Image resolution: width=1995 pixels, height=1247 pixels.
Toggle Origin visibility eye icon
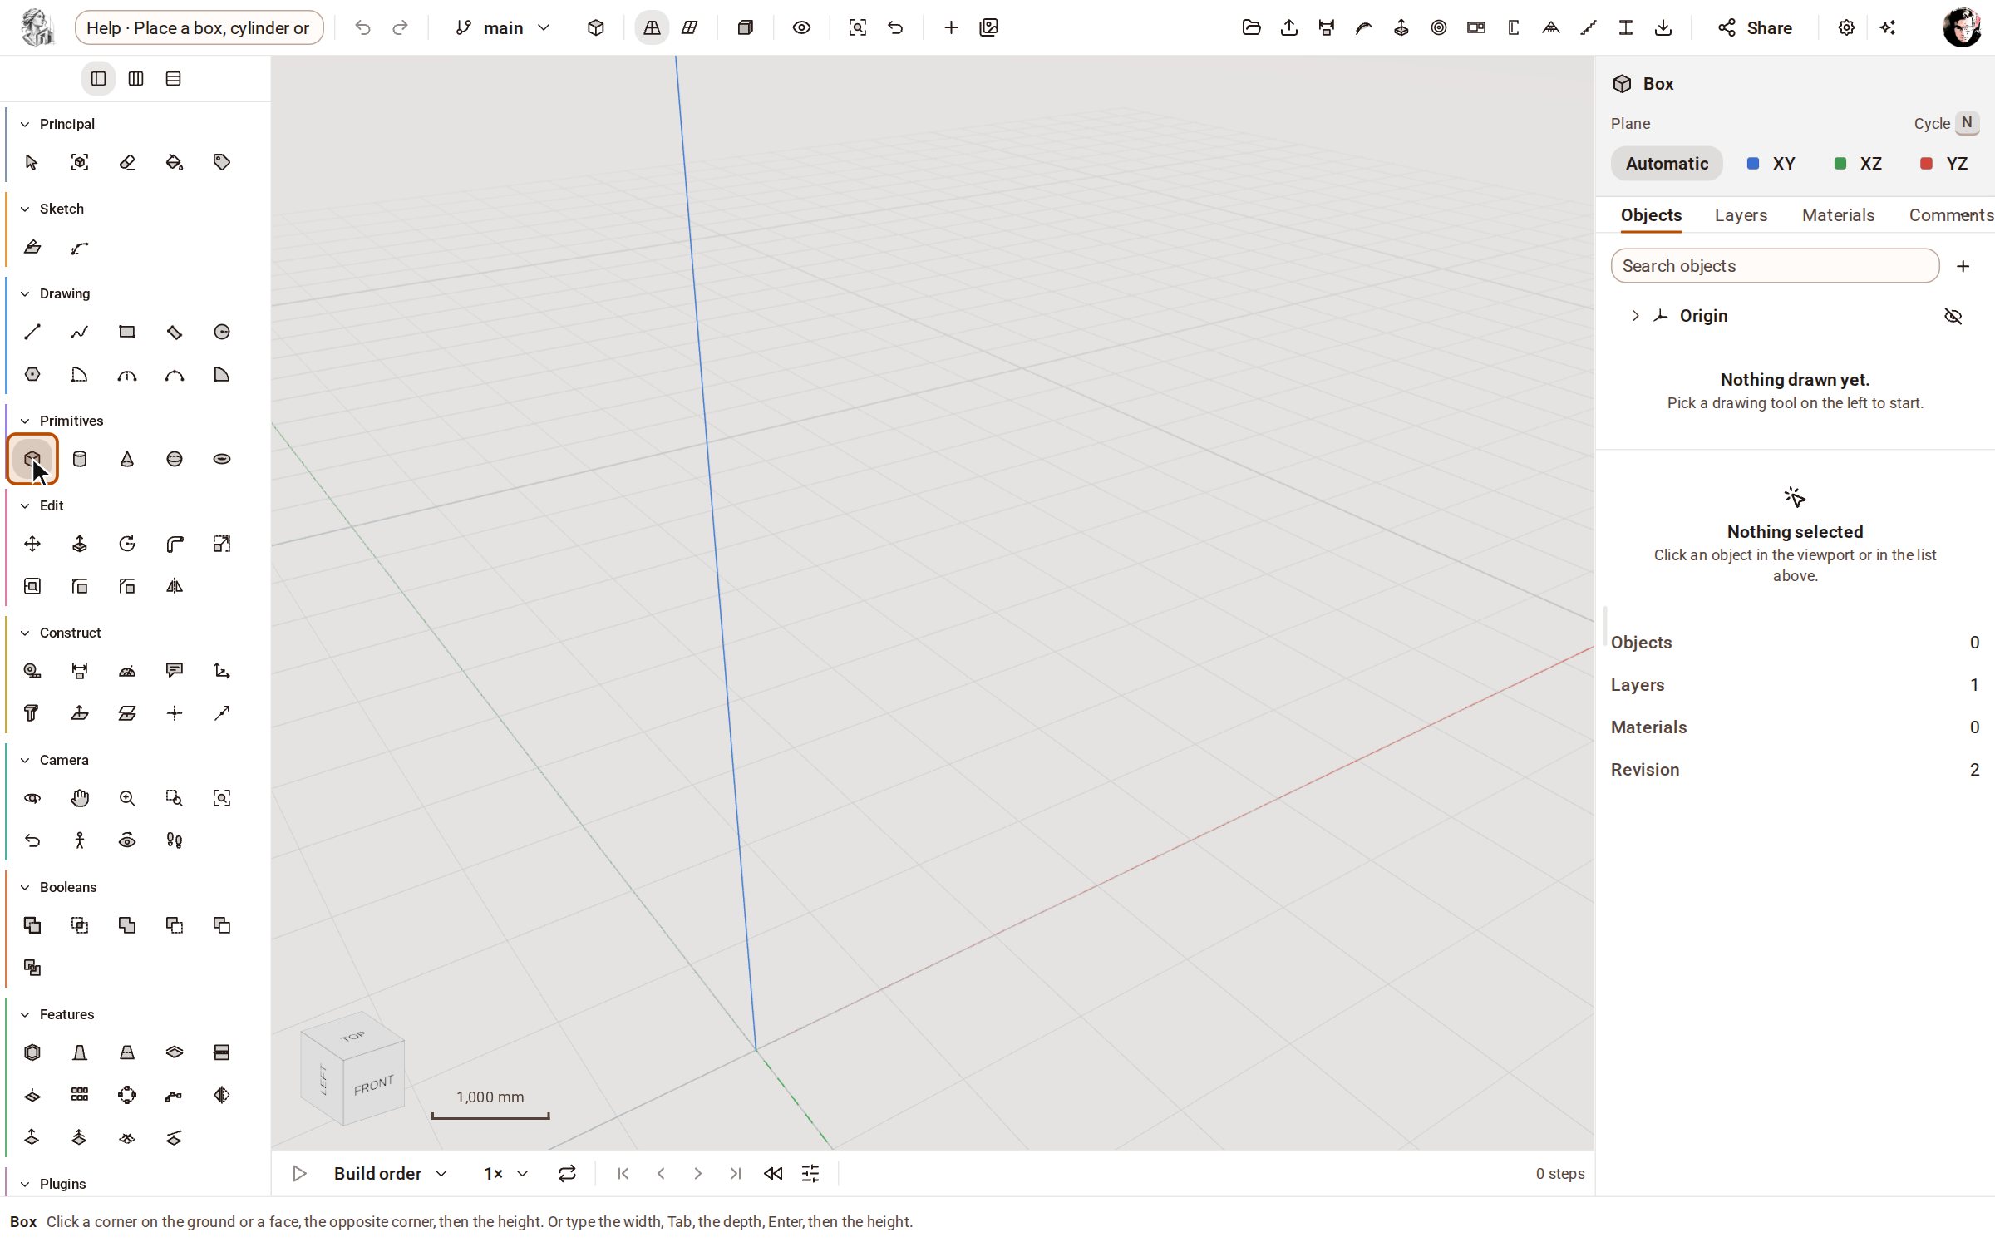point(1953,316)
